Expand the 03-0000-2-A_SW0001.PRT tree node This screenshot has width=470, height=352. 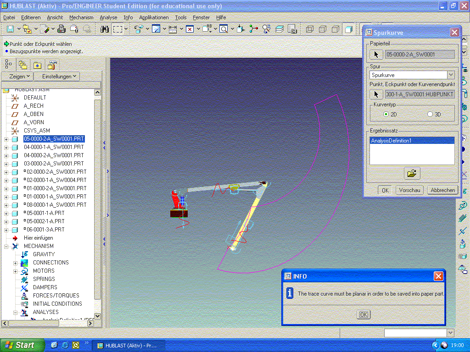6,164
